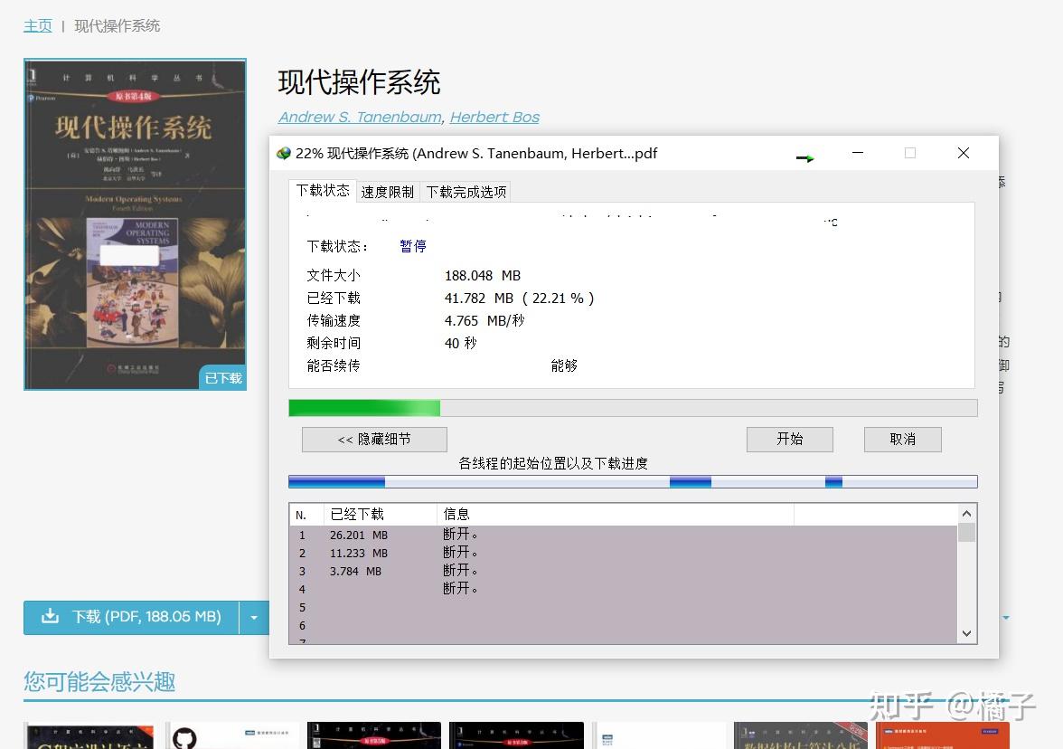Open the 主页 breadcrumb link
The height and width of the screenshot is (749, 1063).
tap(38, 25)
